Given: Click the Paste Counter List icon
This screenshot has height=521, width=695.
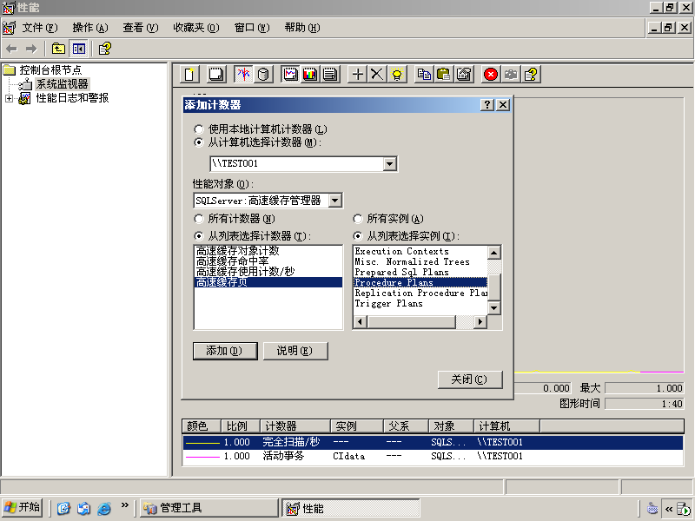Looking at the screenshot, I should (444, 75).
